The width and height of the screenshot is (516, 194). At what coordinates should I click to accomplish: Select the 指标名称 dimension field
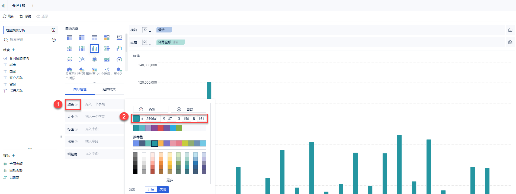[x=16, y=91]
